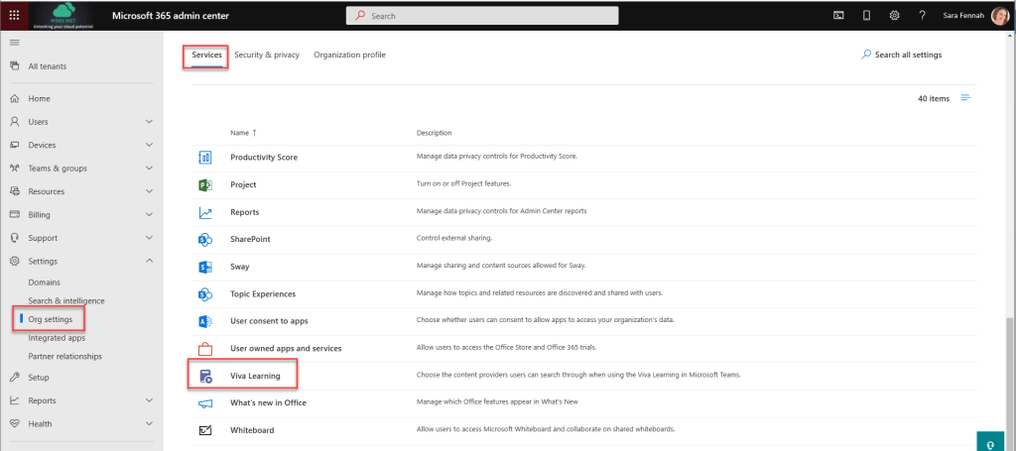1016x451 pixels.
Task: Click "Turn on or off Project features." text
Action: click(464, 184)
